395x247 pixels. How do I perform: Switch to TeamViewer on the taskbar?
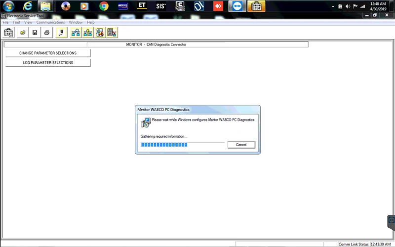237,6
